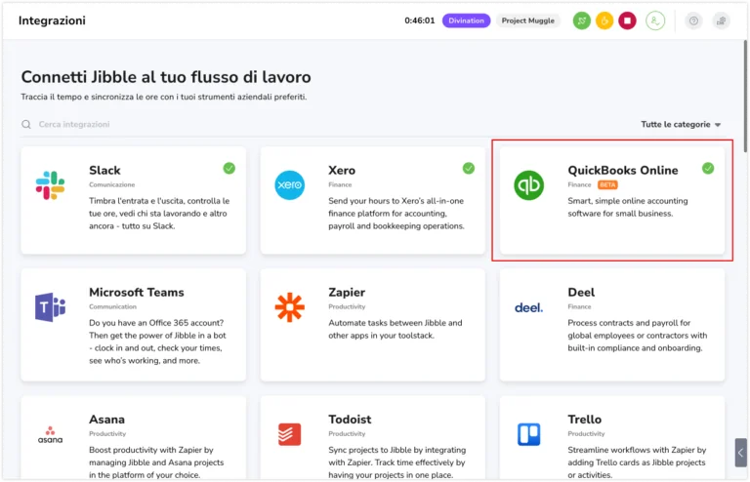Click the organization icon at top right
The width and height of the screenshot is (750, 482).
(x=721, y=20)
